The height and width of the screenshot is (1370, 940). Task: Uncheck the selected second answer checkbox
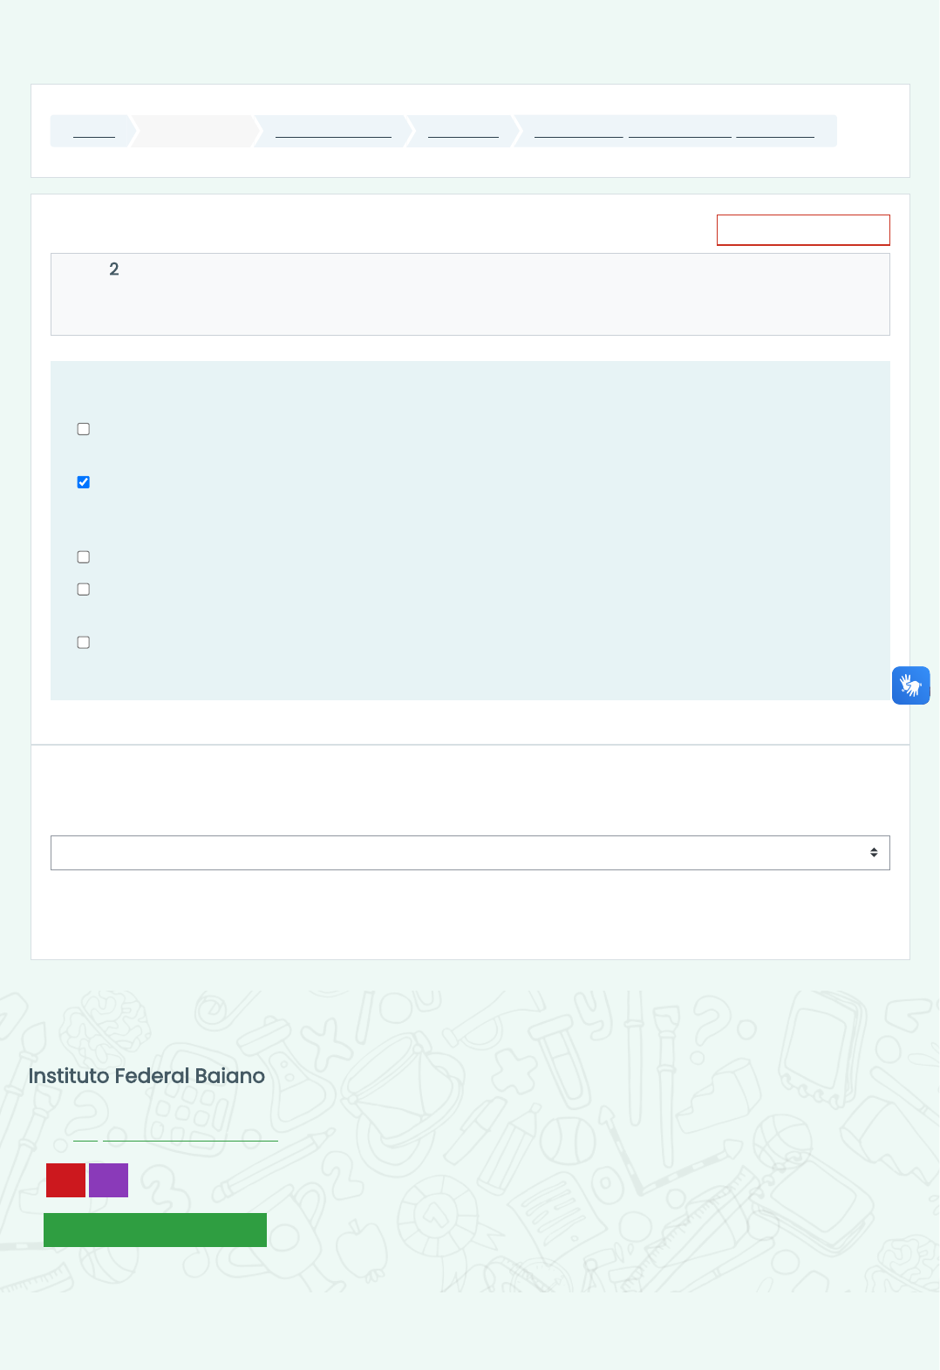84,482
